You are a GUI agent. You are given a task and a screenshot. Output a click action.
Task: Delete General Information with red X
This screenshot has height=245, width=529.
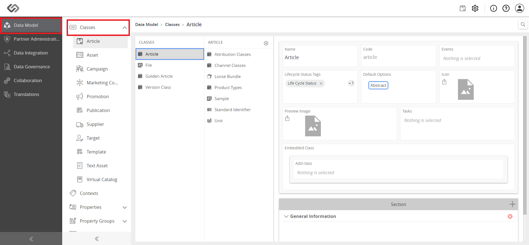click(510, 217)
